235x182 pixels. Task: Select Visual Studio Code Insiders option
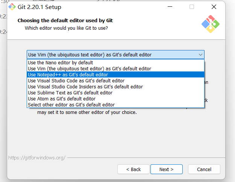tap(85, 87)
